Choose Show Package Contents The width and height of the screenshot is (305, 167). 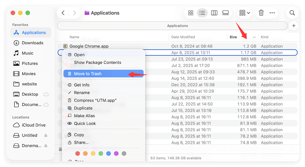tap(103, 62)
